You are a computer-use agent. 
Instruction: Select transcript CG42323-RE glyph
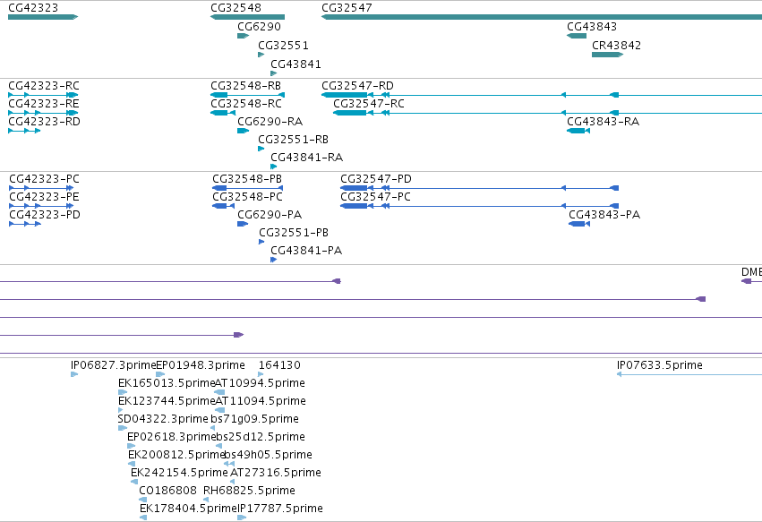click(x=43, y=113)
